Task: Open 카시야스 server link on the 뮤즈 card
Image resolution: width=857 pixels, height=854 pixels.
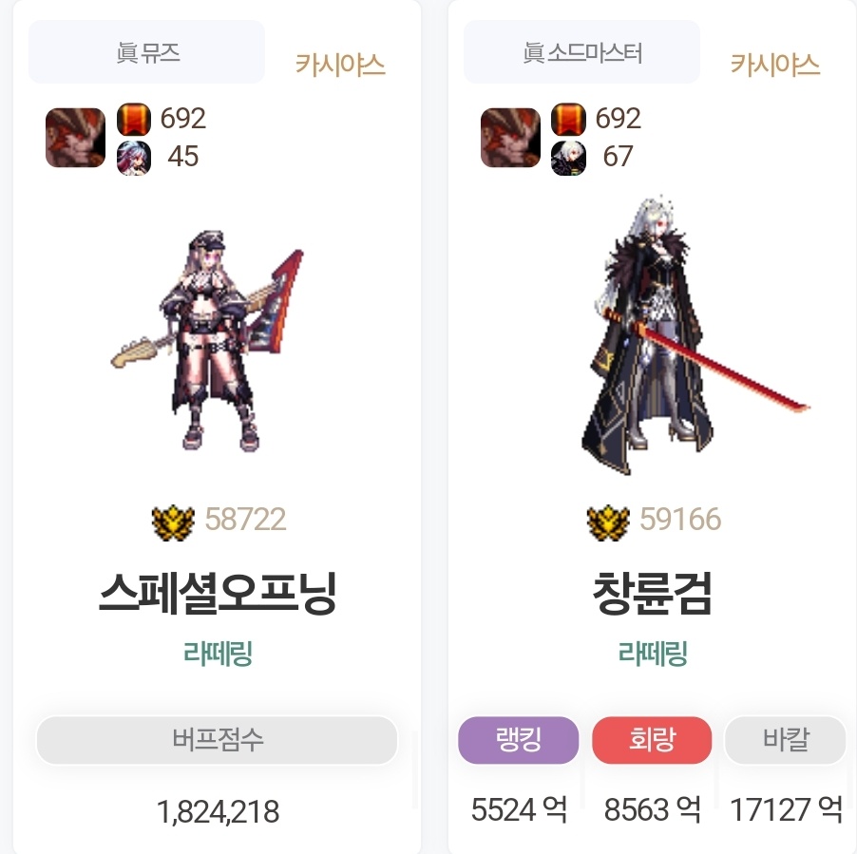Action: pos(340,65)
